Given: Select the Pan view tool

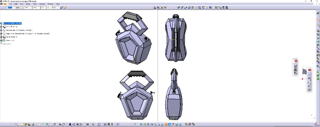Looking at the screenshot, I should [148, 124].
